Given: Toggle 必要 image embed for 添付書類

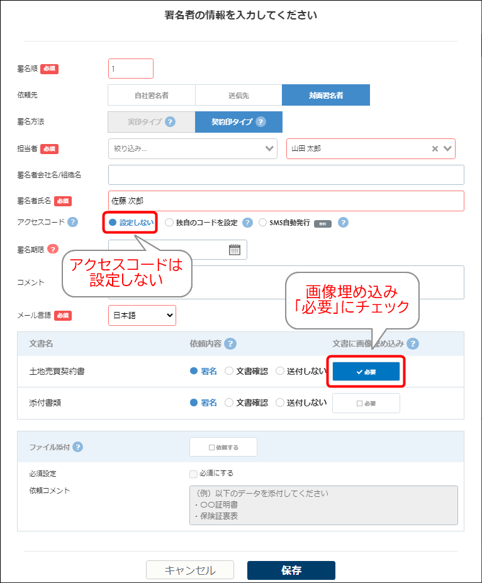Looking at the screenshot, I should (366, 403).
